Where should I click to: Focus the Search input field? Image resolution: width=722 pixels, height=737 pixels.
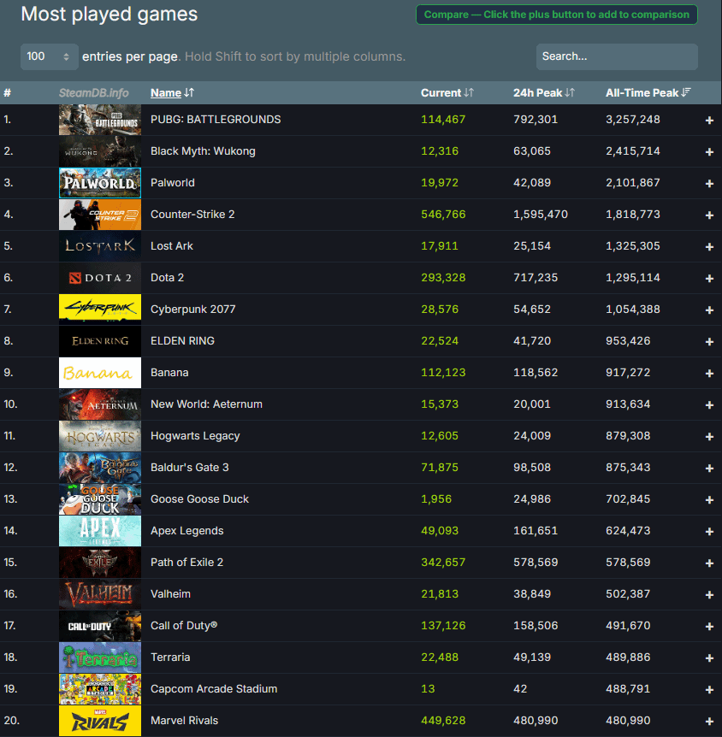click(x=616, y=56)
